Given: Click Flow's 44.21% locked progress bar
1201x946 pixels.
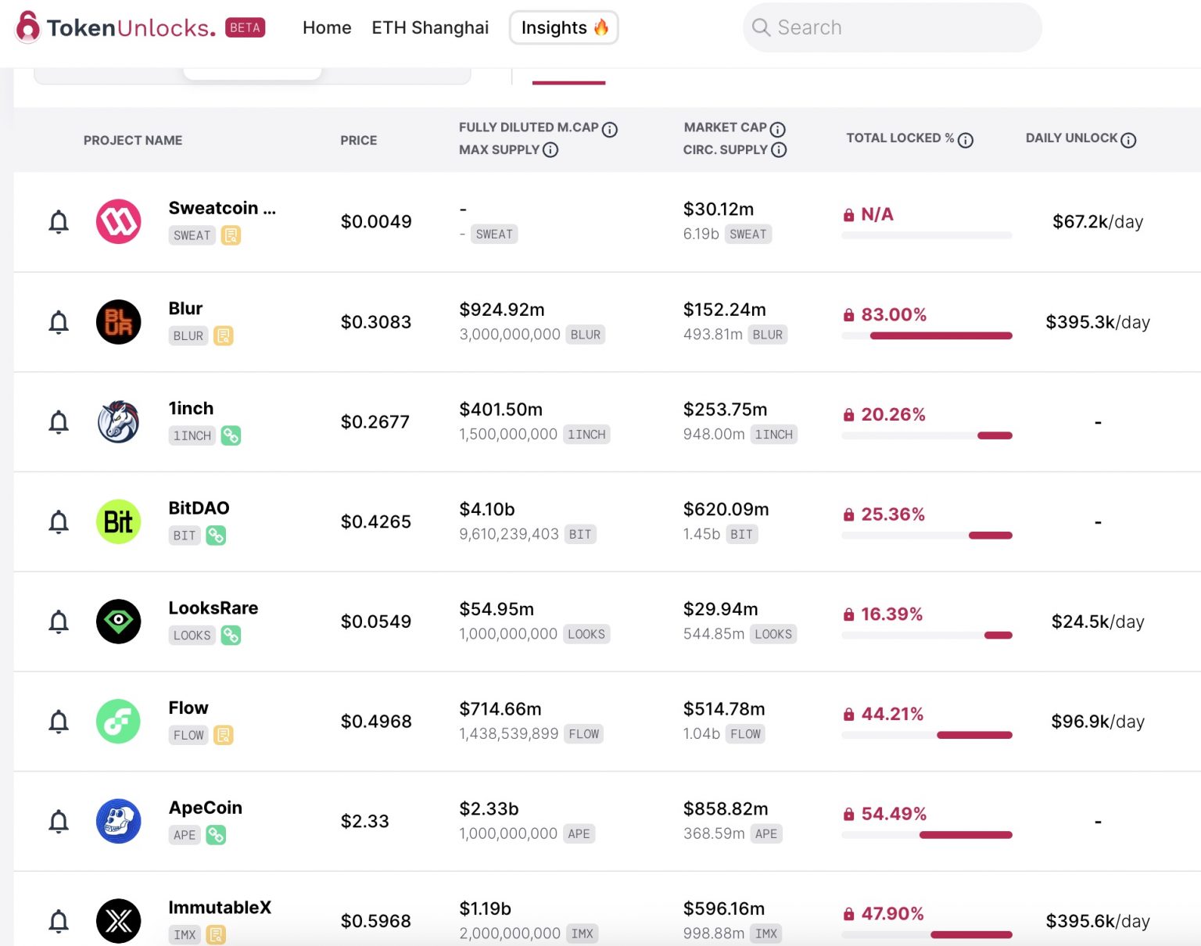Looking at the screenshot, I should point(927,736).
